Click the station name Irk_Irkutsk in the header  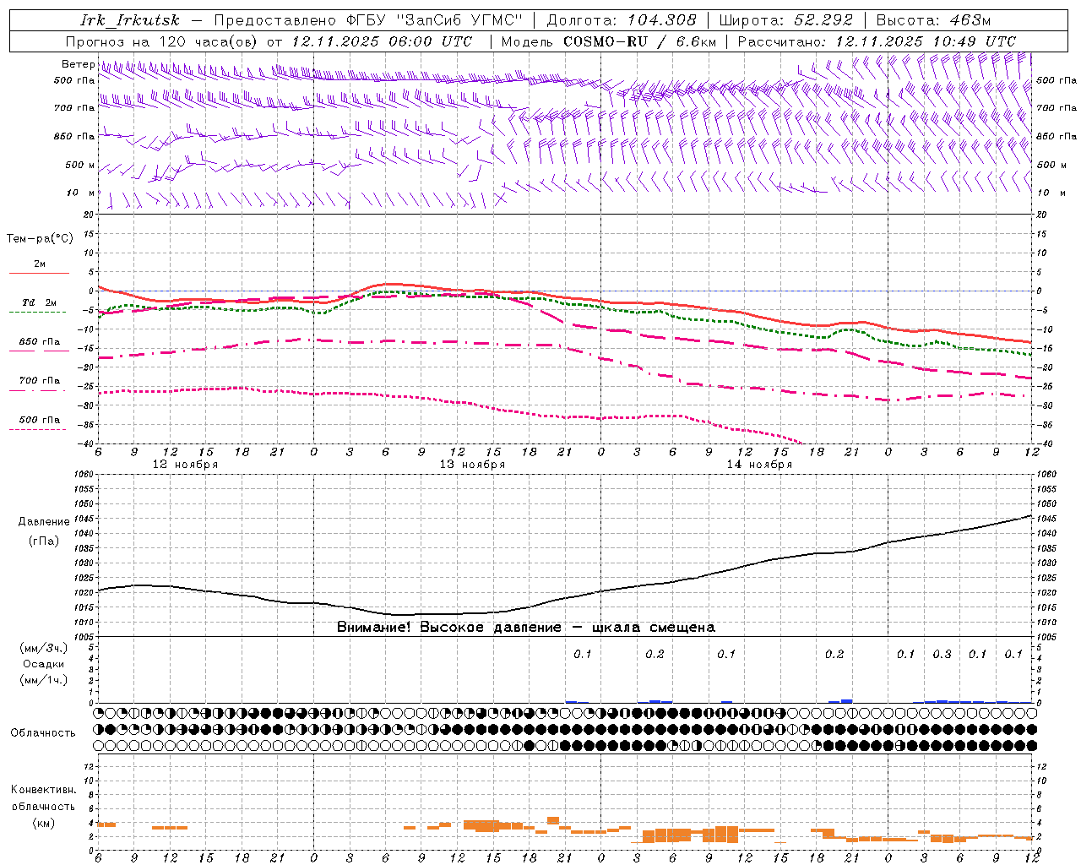click(x=130, y=20)
